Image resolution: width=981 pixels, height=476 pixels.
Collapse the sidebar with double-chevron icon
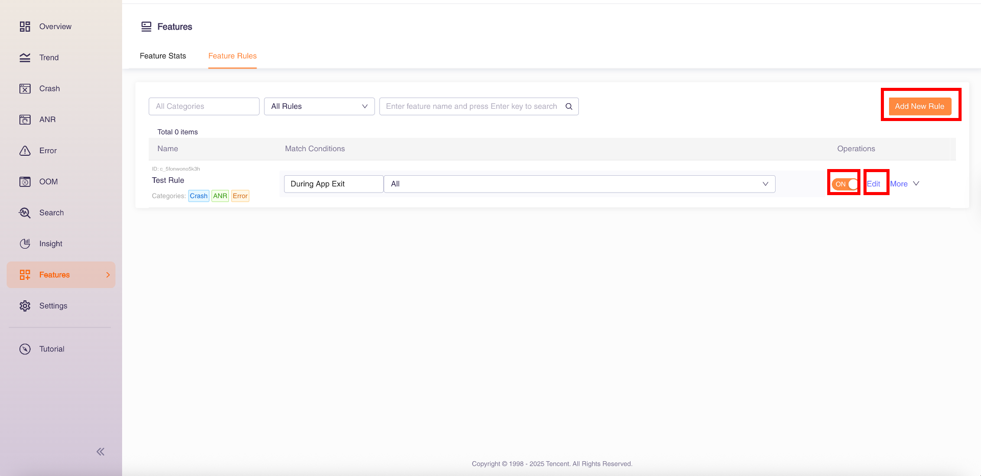101,451
